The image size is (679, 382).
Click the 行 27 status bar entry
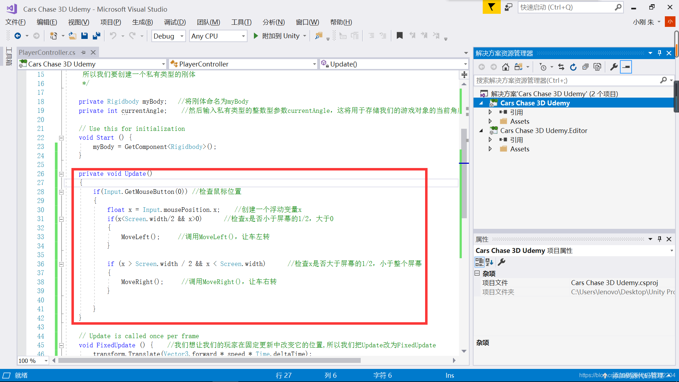pyautogui.click(x=284, y=375)
